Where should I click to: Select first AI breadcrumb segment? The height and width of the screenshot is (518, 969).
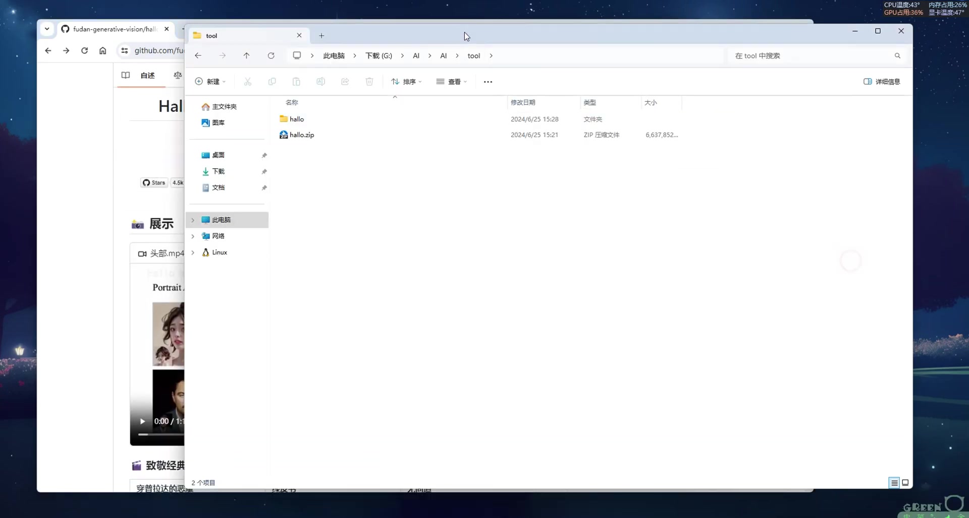416,56
